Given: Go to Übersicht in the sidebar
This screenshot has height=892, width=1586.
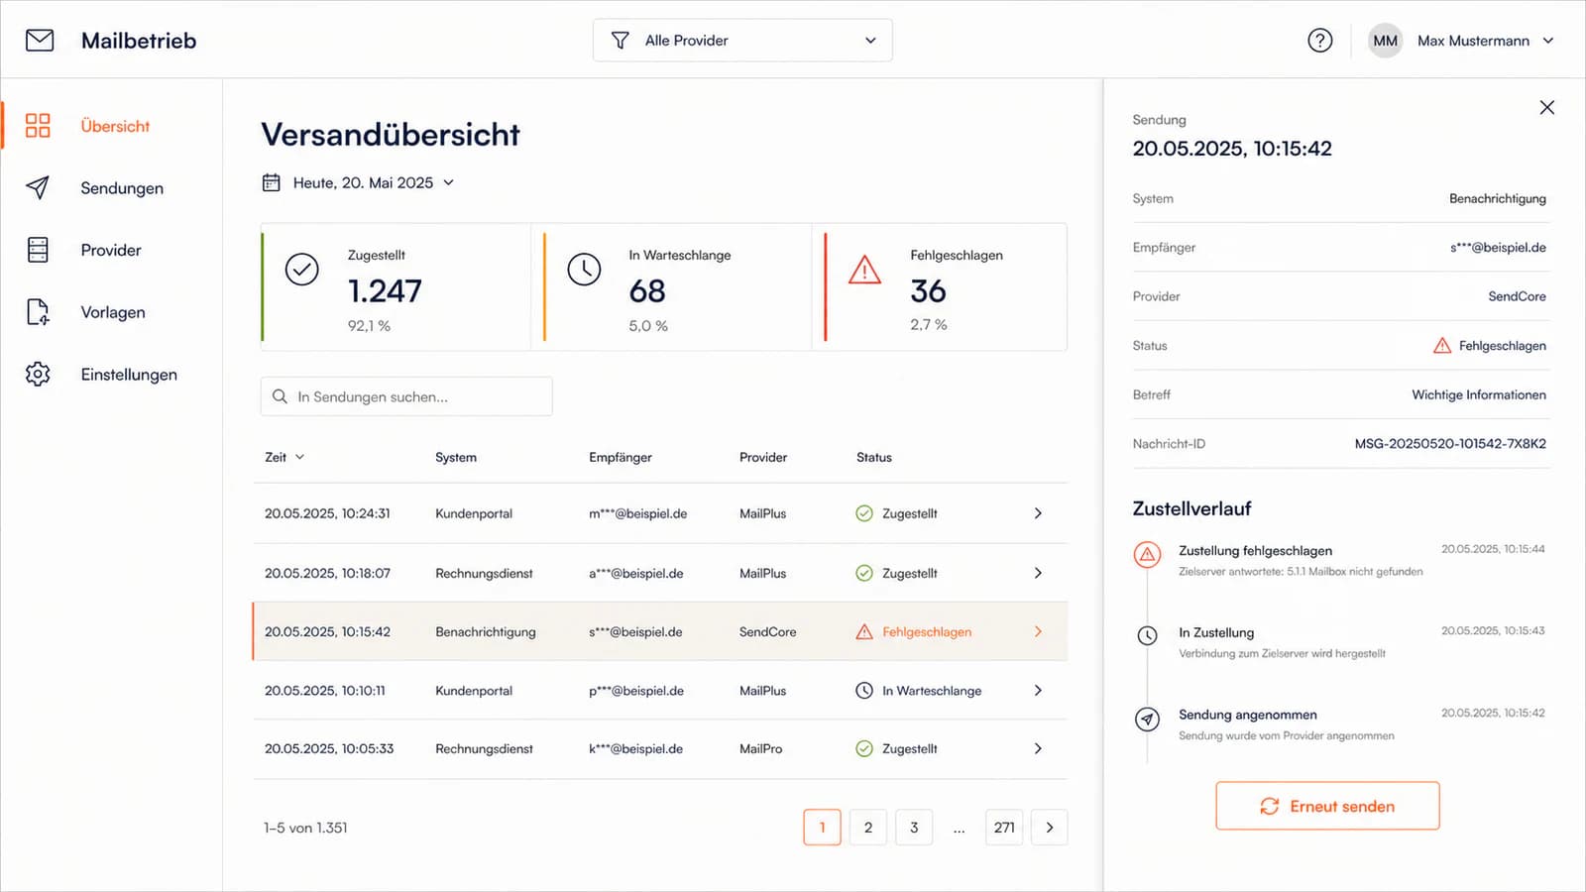Looking at the screenshot, I should pyautogui.click(x=111, y=126).
